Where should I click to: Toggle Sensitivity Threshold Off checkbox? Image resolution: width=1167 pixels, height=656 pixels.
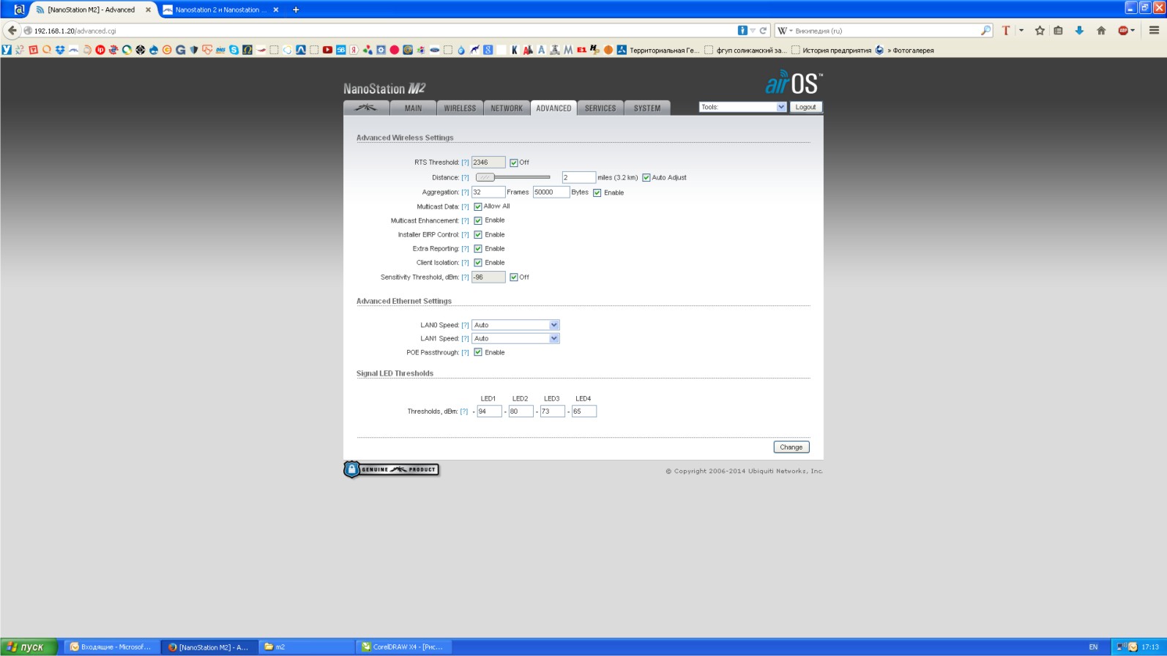tap(514, 277)
